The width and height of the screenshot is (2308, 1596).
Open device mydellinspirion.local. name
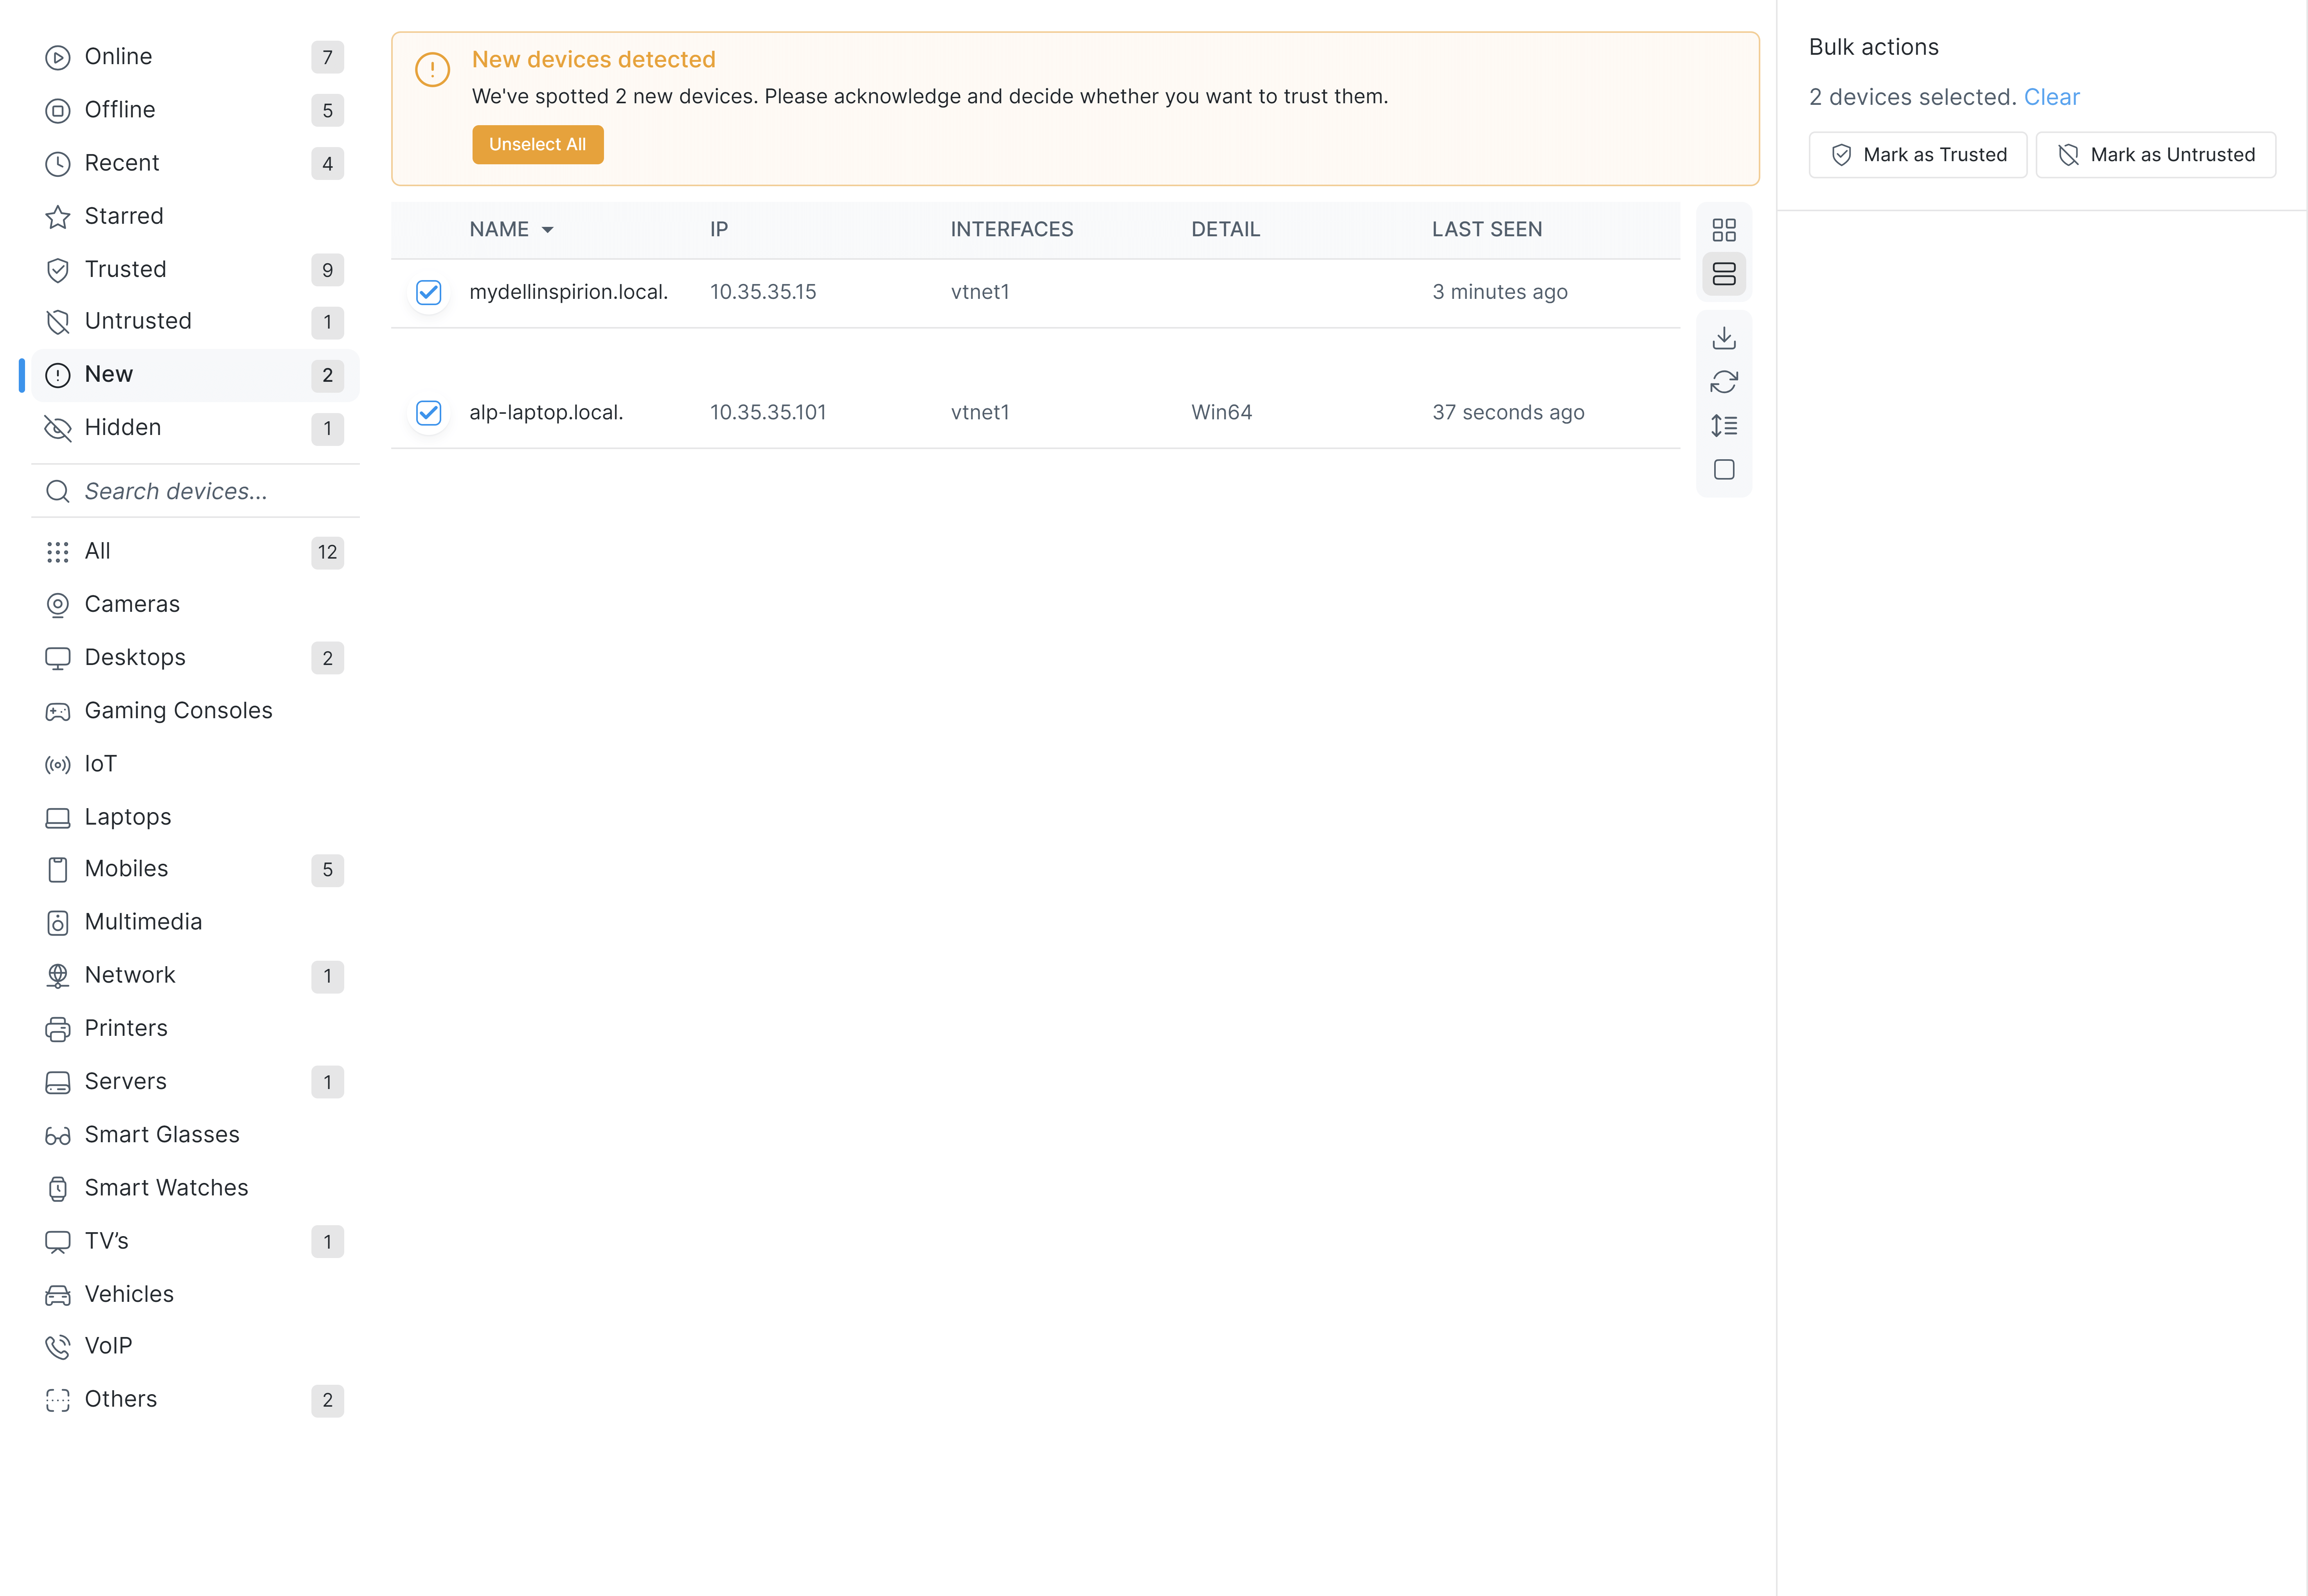pyautogui.click(x=569, y=292)
